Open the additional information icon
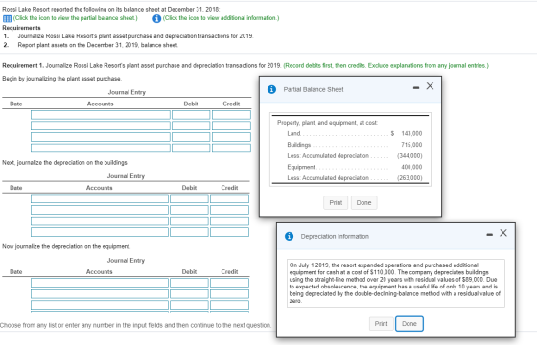This screenshot has width=537, height=345. tap(157, 18)
